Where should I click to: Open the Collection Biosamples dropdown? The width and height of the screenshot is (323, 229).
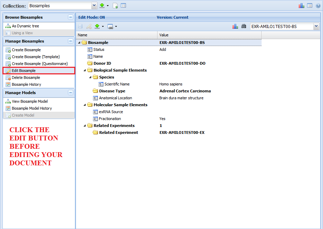(x=94, y=6)
